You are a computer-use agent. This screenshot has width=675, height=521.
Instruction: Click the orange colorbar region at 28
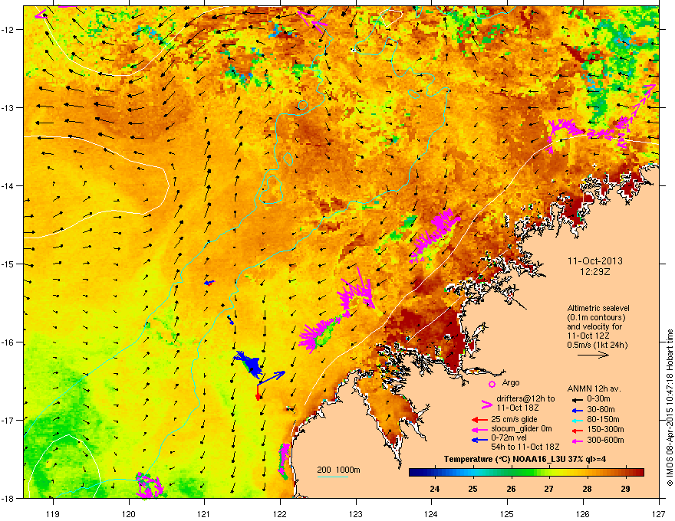588,472
